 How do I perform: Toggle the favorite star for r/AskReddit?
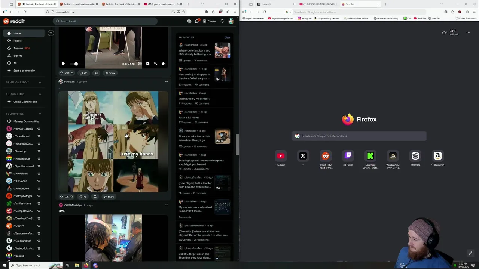[x=39, y=181]
